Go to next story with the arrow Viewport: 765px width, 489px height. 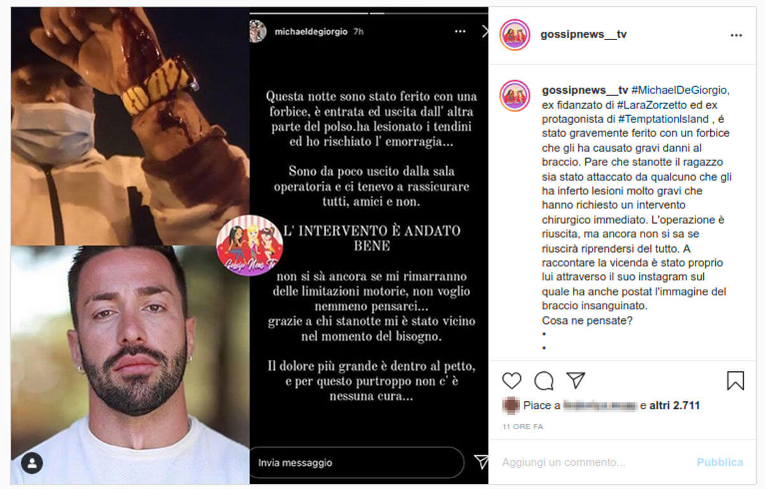484,31
